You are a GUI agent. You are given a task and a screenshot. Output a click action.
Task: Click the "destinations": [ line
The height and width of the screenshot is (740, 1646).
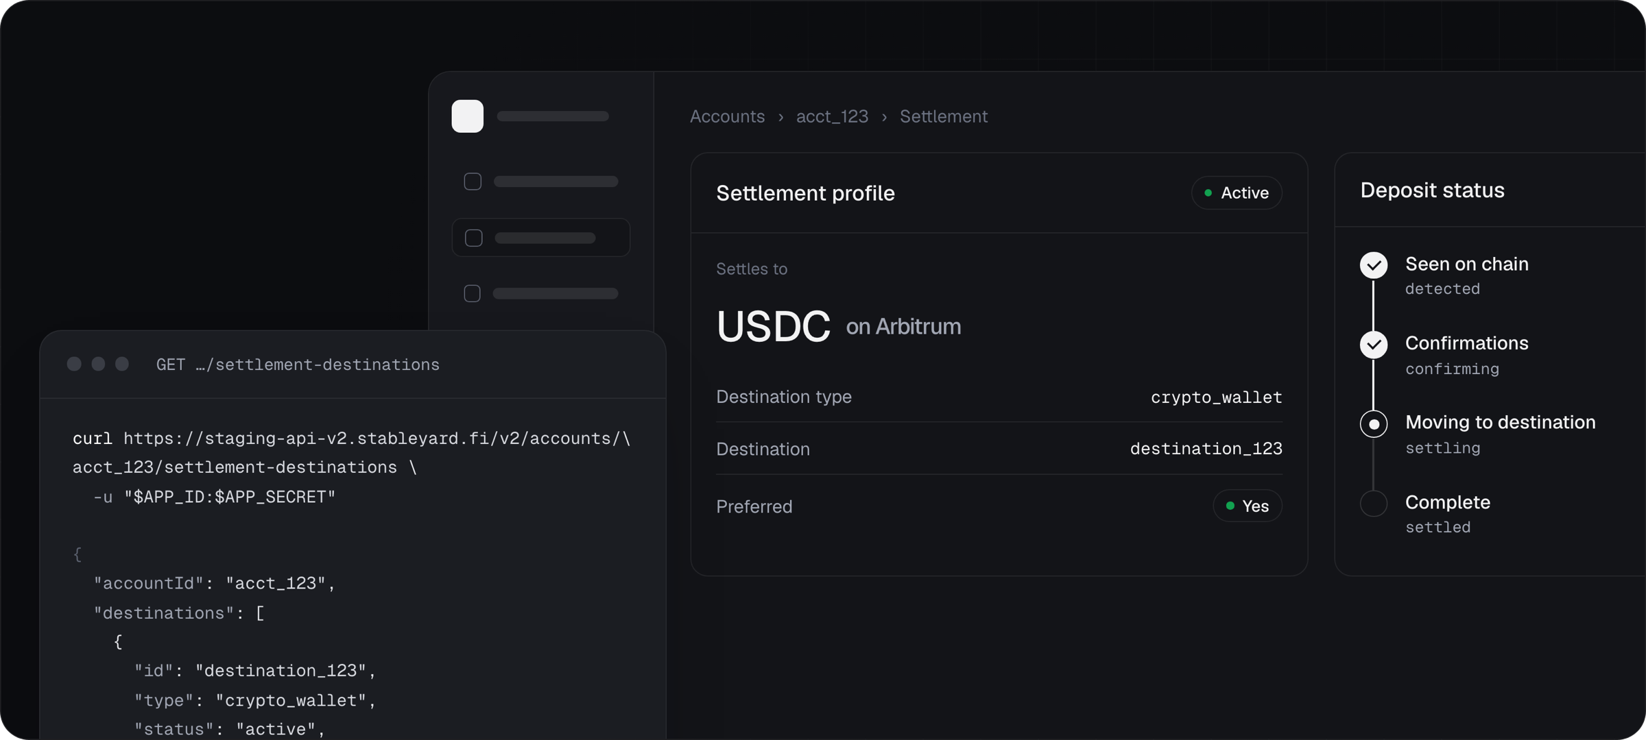179,613
